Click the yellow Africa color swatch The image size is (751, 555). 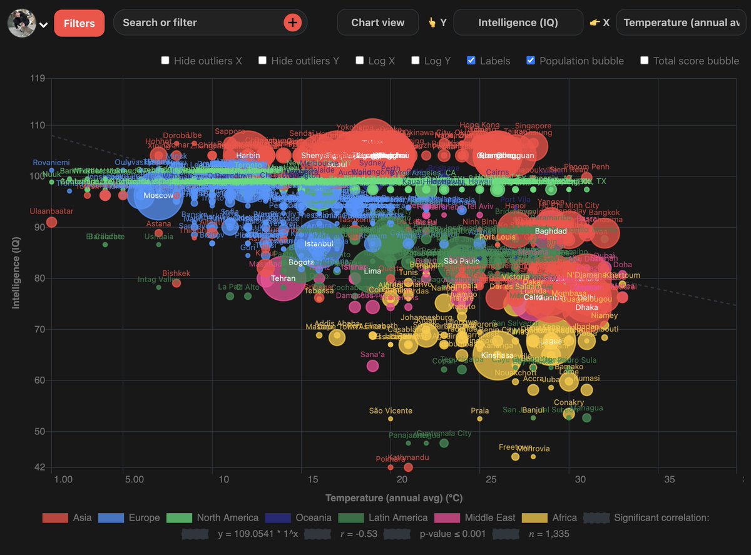click(x=535, y=517)
